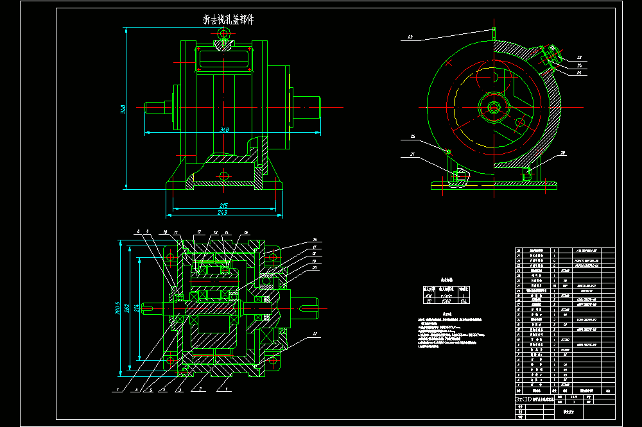Click the technical requirements notes paragraph
The width and height of the screenshot is (642, 427).
451,332
